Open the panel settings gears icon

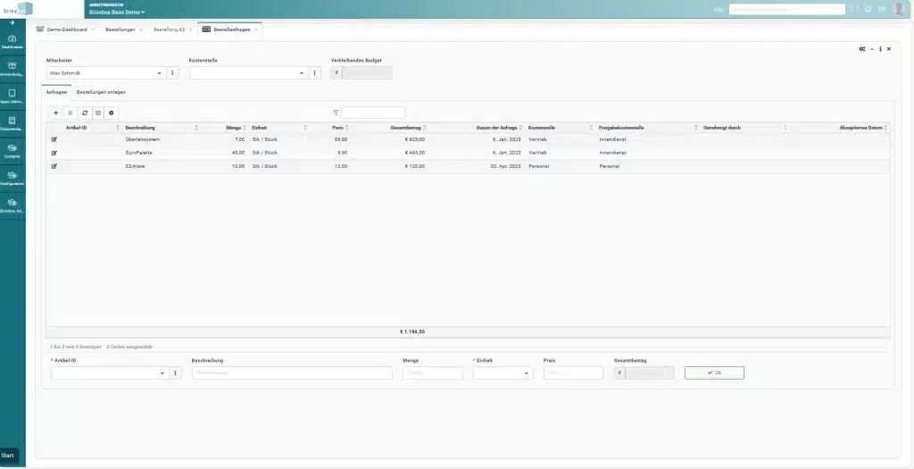click(862, 49)
